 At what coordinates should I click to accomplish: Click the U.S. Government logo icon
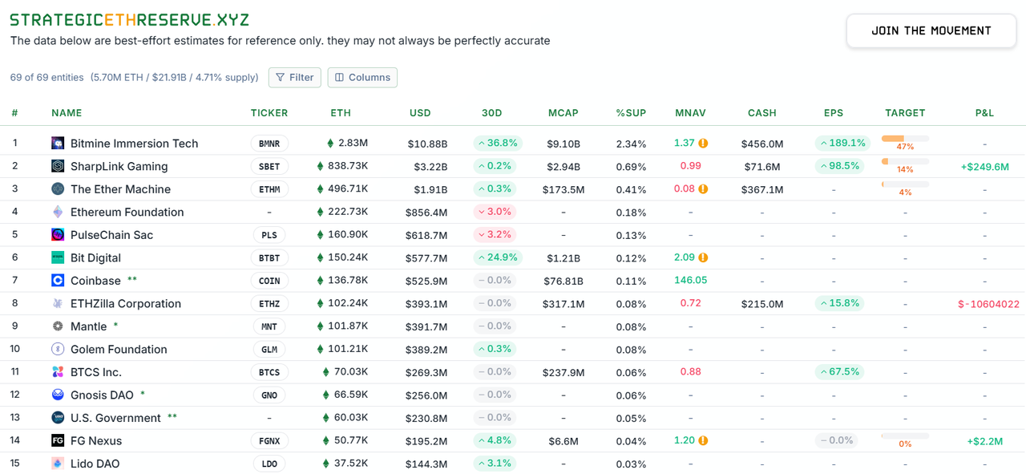tap(57, 418)
